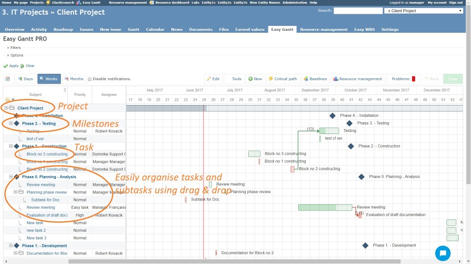Viewport: 471px width, 264px height.
Task: Click the Phase 4 Installation milestone diamond
Action: pos(332,115)
